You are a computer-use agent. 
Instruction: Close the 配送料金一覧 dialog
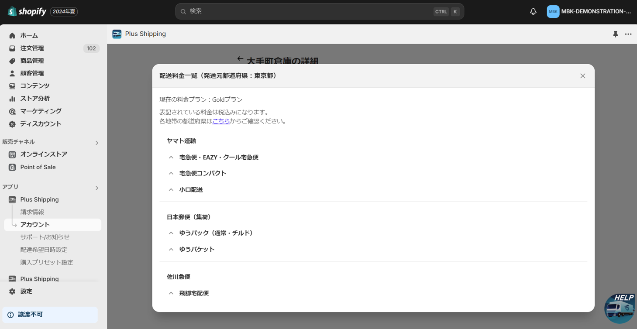[x=582, y=76]
